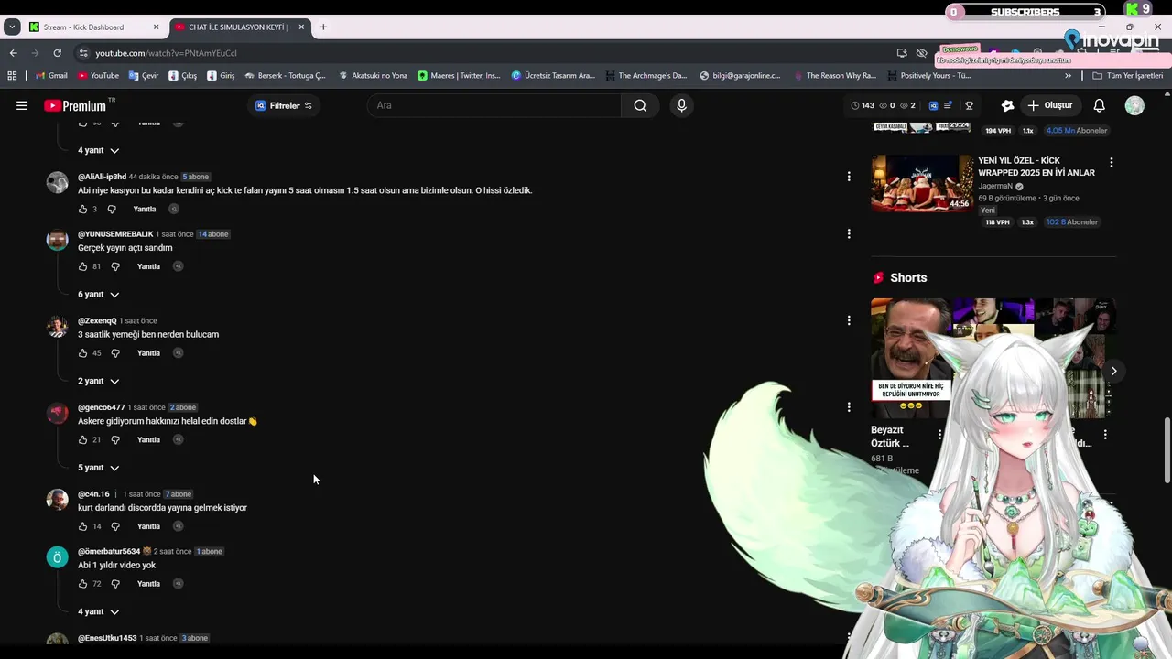Reply to @YUNUSEMREBALIK comment
The width and height of the screenshot is (1172, 659).
148,266
